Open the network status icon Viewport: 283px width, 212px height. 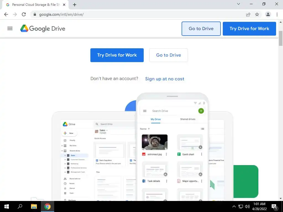(241, 206)
